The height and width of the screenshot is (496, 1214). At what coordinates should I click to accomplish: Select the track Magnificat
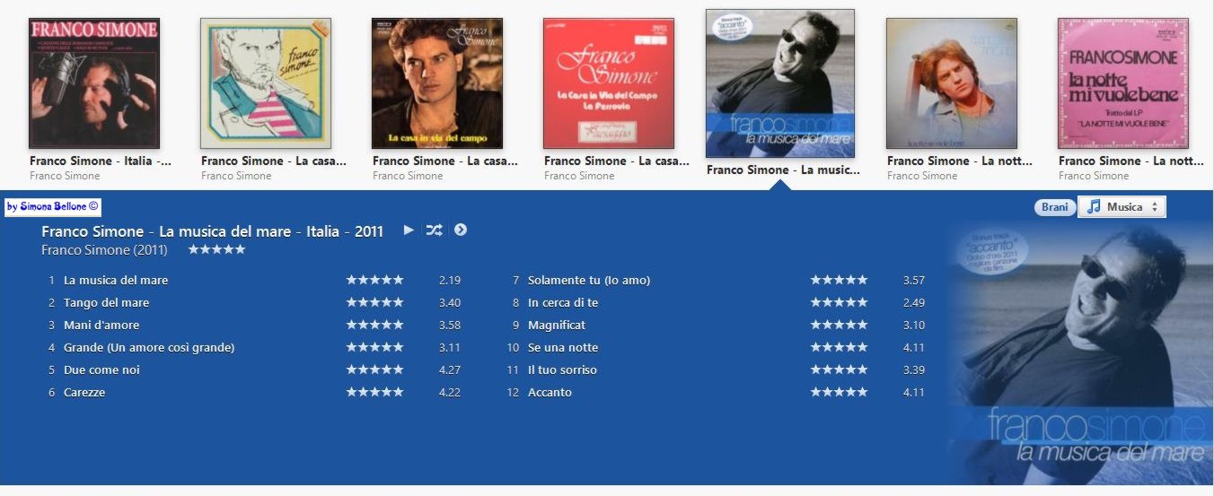click(557, 325)
